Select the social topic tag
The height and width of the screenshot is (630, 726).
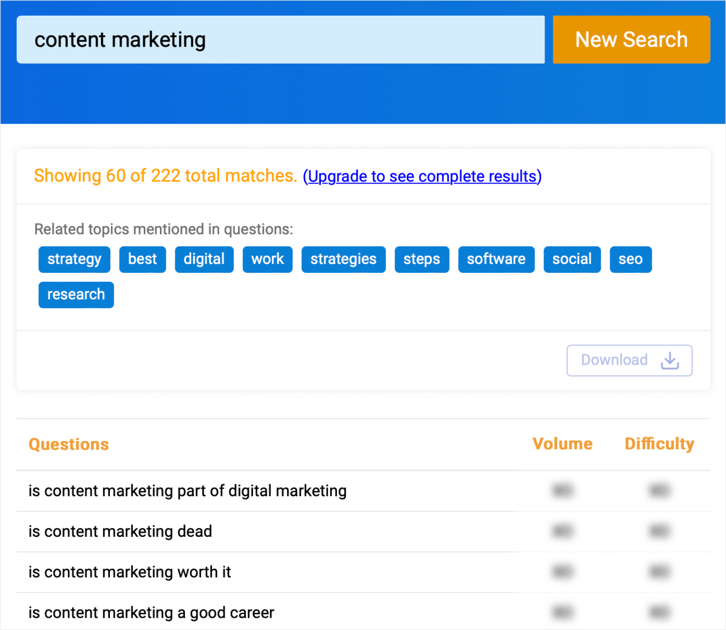(572, 259)
